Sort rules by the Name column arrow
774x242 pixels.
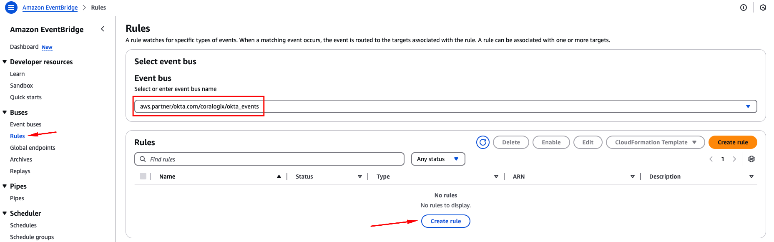[x=279, y=176]
